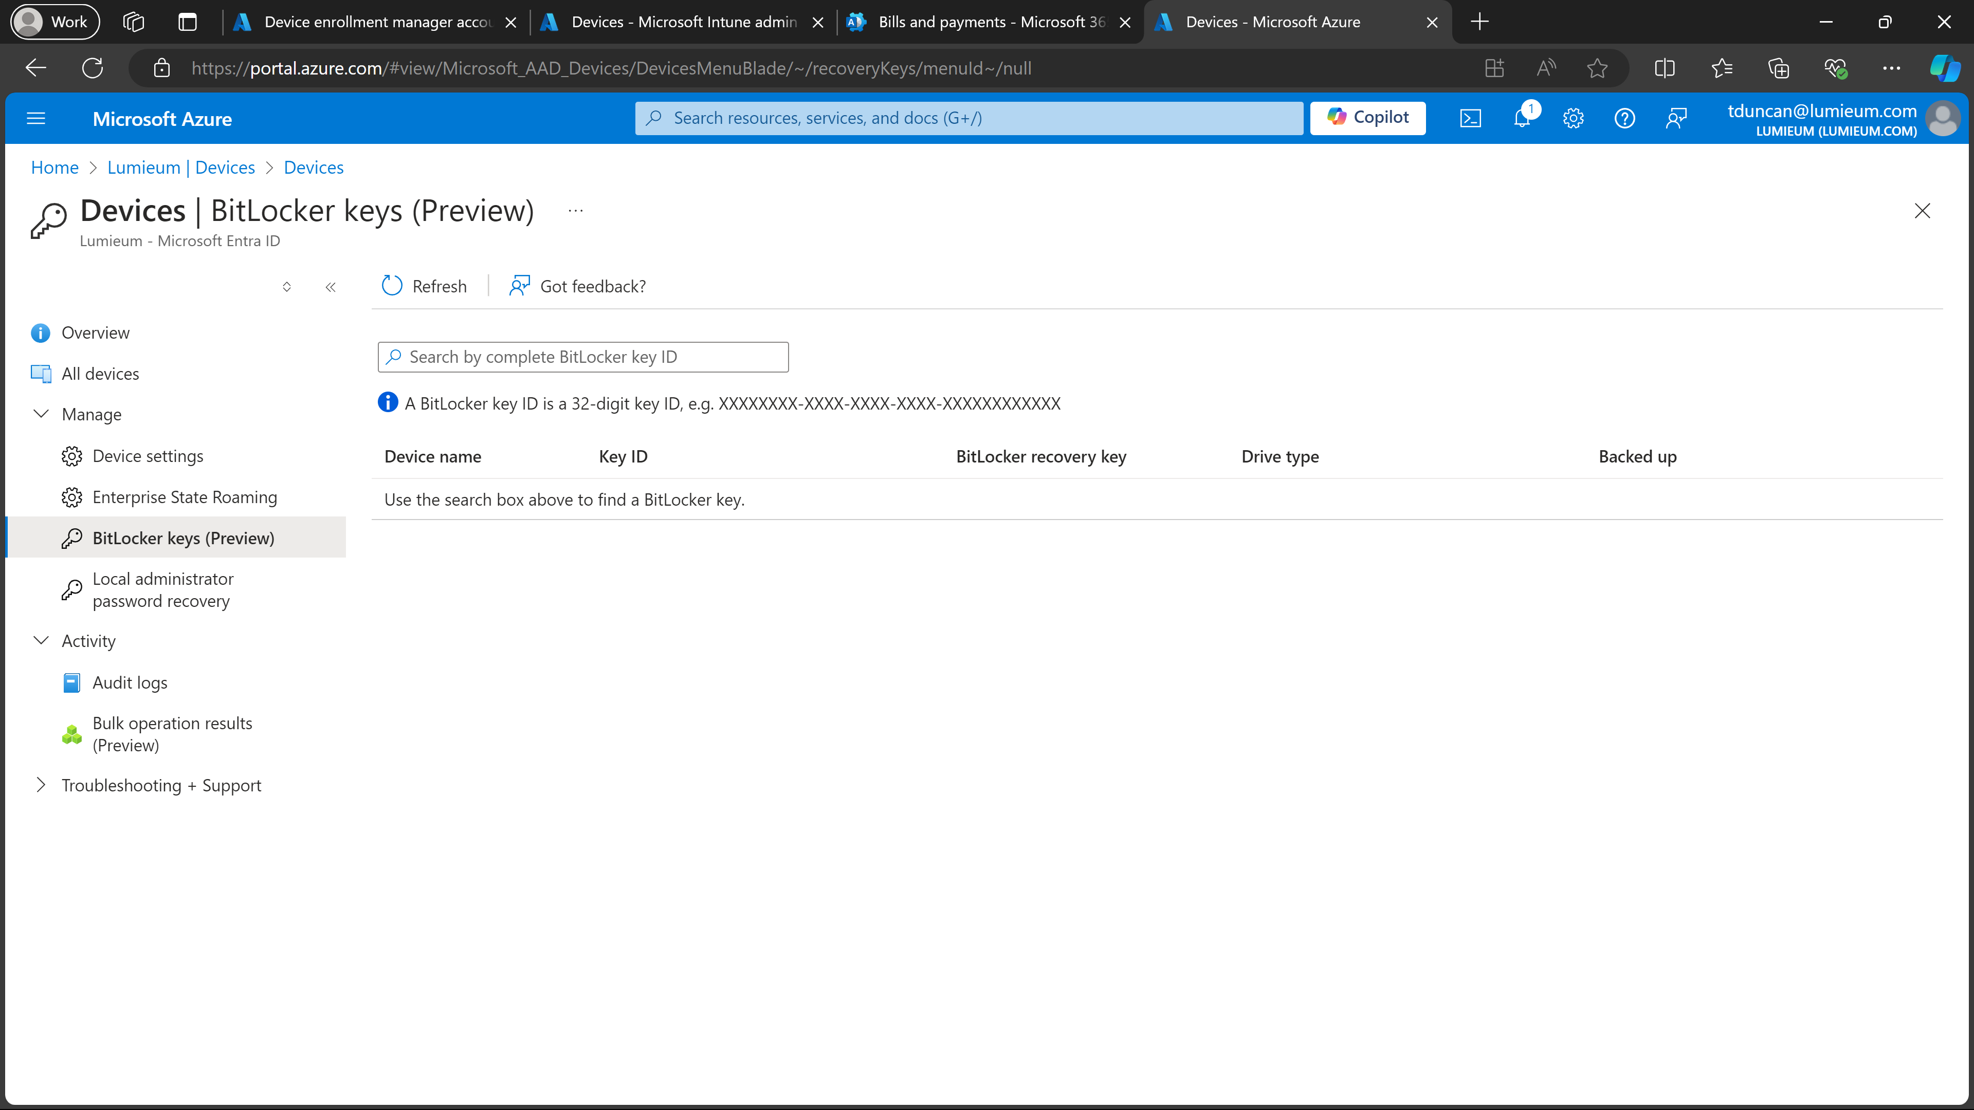
Task: Open the tduncan account avatar menu
Action: tap(1943, 119)
